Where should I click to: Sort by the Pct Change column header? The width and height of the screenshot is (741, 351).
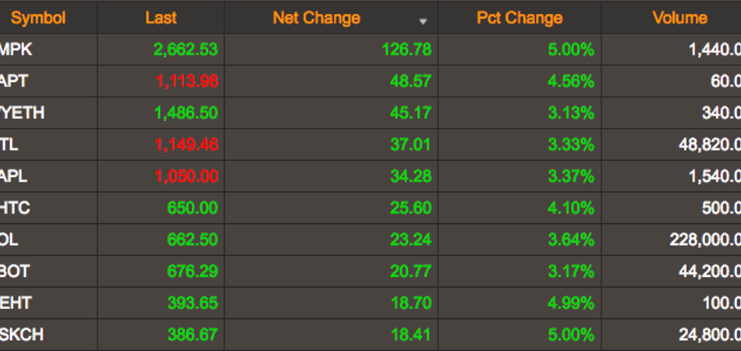(519, 18)
